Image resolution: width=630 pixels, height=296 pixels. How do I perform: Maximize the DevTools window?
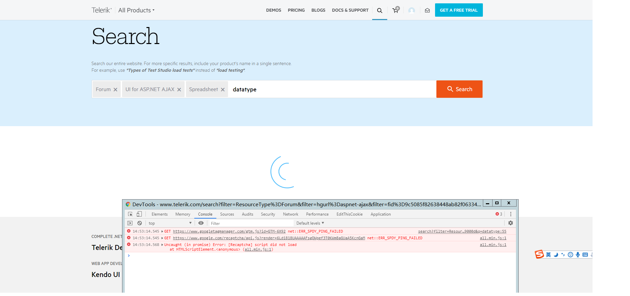(x=497, y=203)
